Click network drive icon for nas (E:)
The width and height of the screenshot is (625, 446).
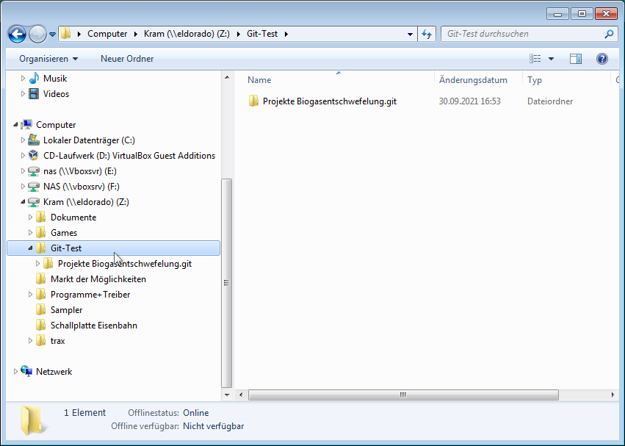(x=34, y=171)
